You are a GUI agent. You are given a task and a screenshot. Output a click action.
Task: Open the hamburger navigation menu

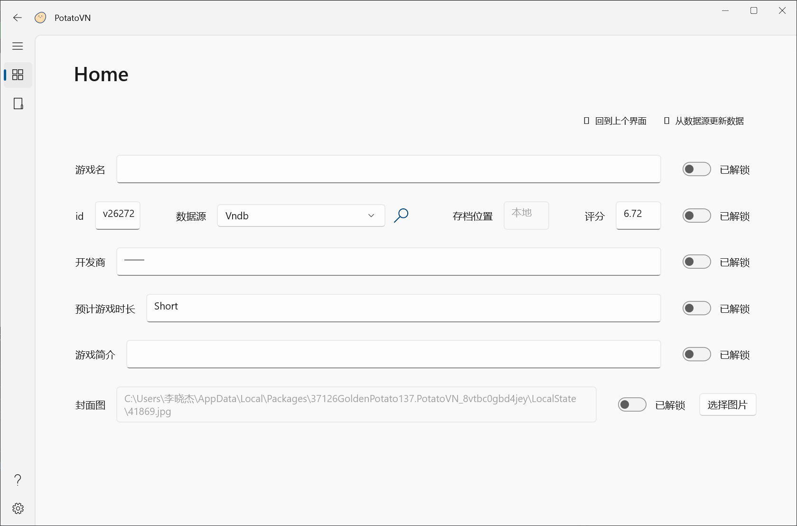tap(18, 46)
